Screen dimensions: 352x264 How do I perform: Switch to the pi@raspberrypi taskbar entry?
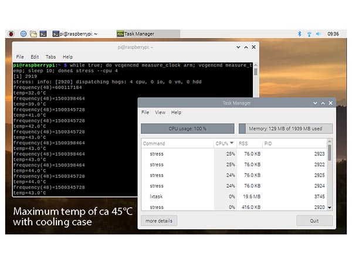(75, 34)
